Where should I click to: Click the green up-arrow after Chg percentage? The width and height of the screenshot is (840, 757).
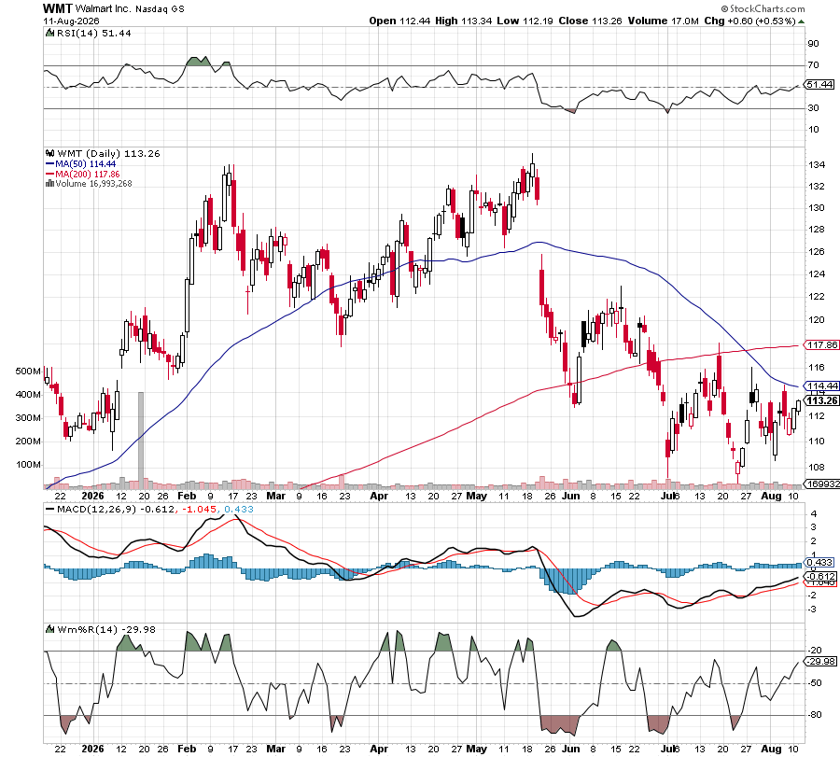click(801, 21)
